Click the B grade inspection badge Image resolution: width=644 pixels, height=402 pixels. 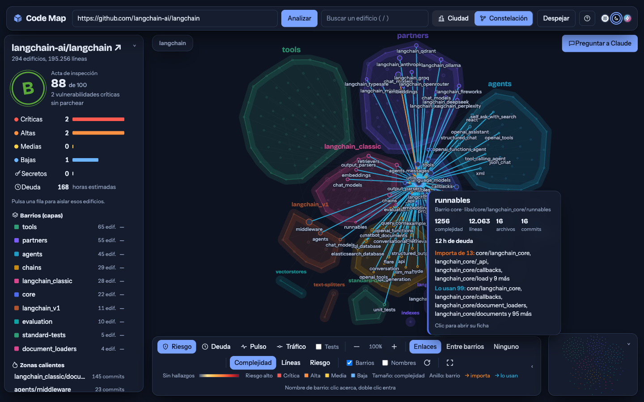[x=28, y=88]
